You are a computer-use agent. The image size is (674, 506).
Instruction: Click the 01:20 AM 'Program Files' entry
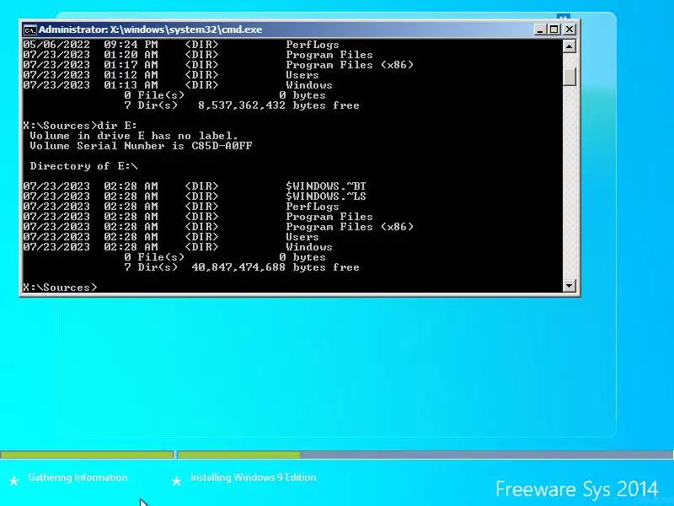(198, 55)
